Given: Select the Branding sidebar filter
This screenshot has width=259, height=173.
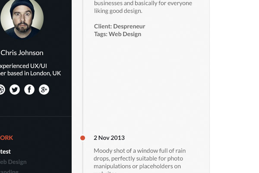Looking at the screenshot, I should [9, 171].
